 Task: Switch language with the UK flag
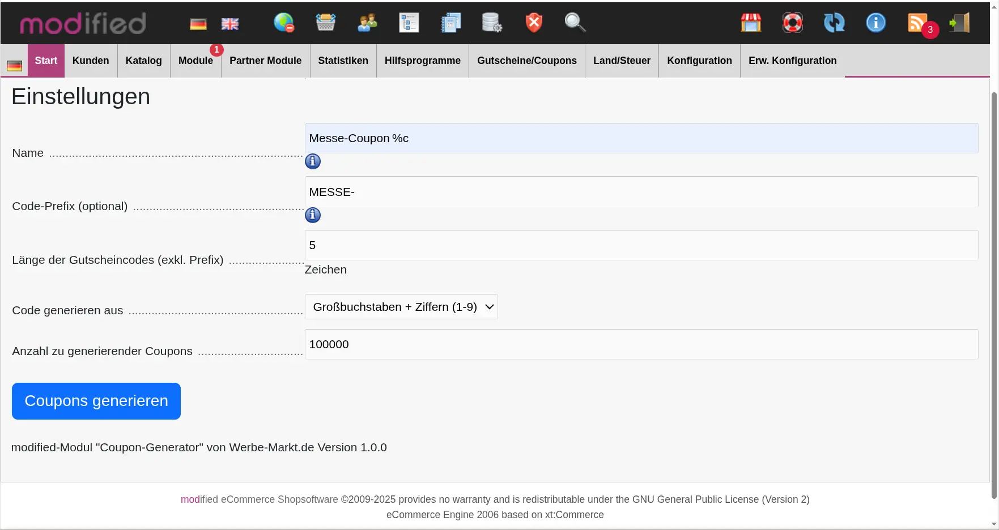click(229, 24)
